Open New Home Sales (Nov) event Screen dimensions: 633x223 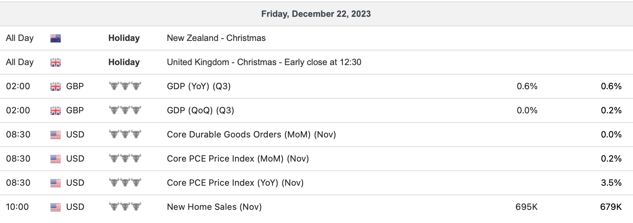(214, 207)
